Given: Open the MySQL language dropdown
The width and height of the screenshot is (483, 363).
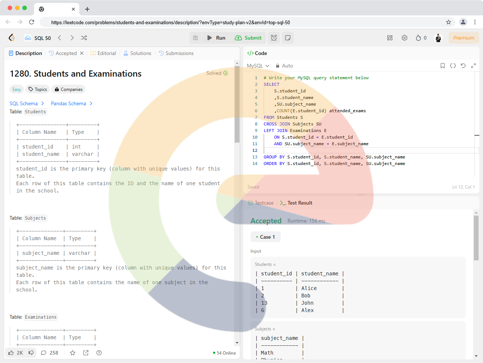Looking at the screenshot, I should pos(258,66).
